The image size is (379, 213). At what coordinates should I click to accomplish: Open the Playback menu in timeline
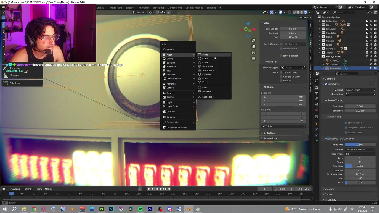16,189
